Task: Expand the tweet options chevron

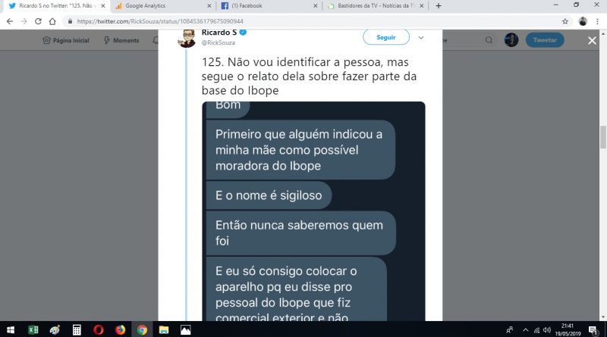Action: coord(421,38)
